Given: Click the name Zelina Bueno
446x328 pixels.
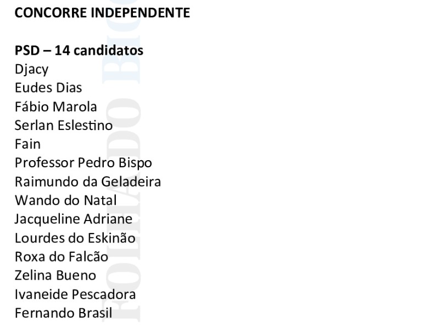Looking at the screenshot, I should click(55, 275).
